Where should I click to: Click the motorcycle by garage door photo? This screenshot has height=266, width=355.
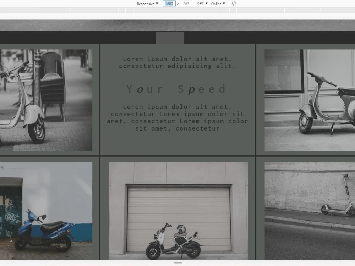(x=179, y=211)
